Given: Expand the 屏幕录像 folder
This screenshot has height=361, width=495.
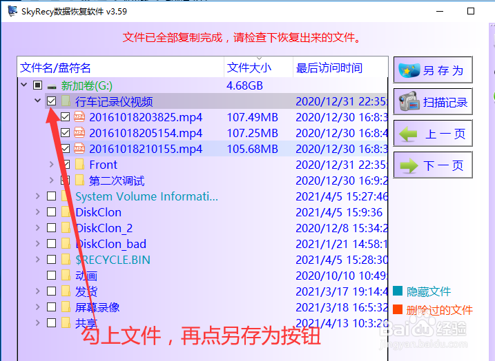Looking at the screenshot, I should coord(37,307).
